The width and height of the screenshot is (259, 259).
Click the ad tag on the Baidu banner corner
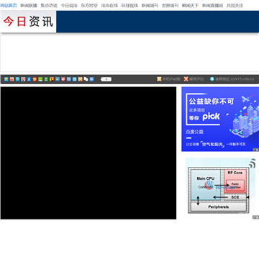255,150
